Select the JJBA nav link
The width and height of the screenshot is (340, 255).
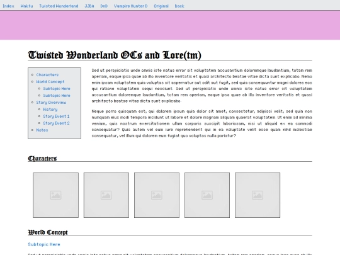click(89, 6)
